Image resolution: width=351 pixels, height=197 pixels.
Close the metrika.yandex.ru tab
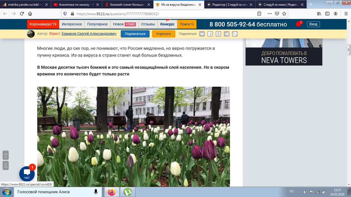pyautogui.click(x=47, y=4)
